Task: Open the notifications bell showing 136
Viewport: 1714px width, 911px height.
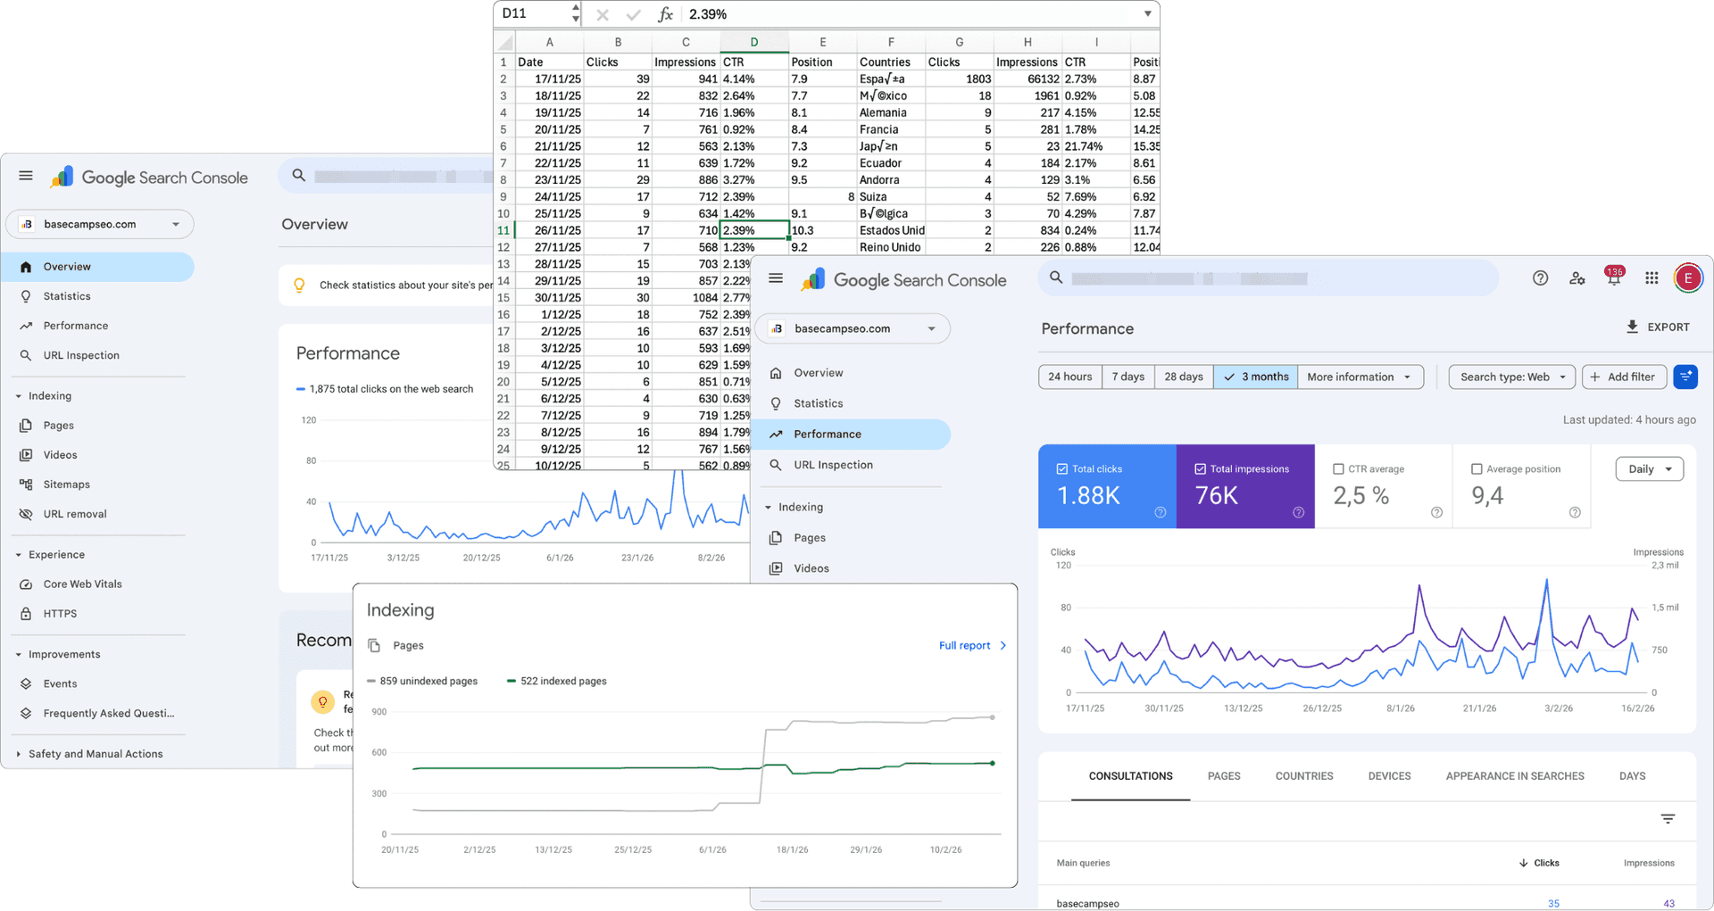Action: pyautogui.click(x=1614, y=277)
